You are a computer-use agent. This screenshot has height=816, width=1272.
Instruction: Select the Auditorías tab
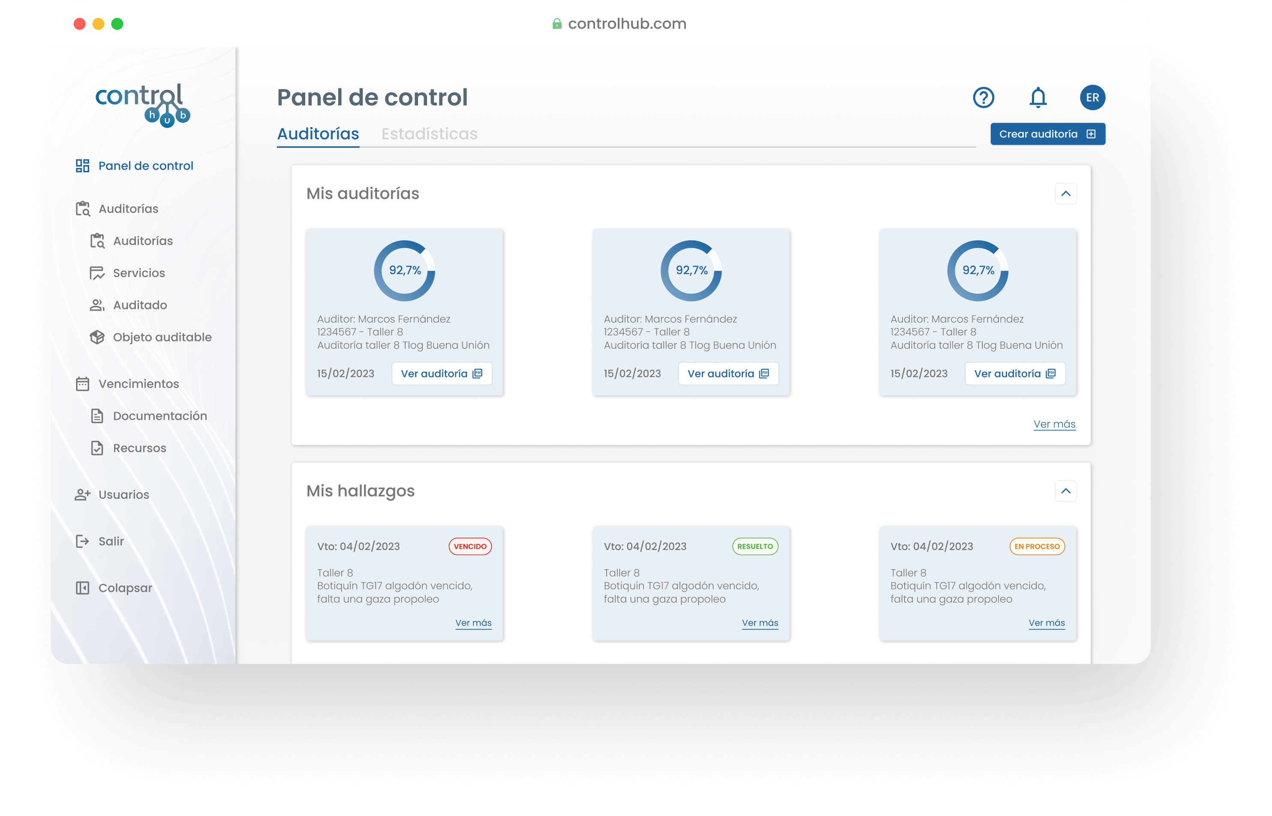point(318,134)
